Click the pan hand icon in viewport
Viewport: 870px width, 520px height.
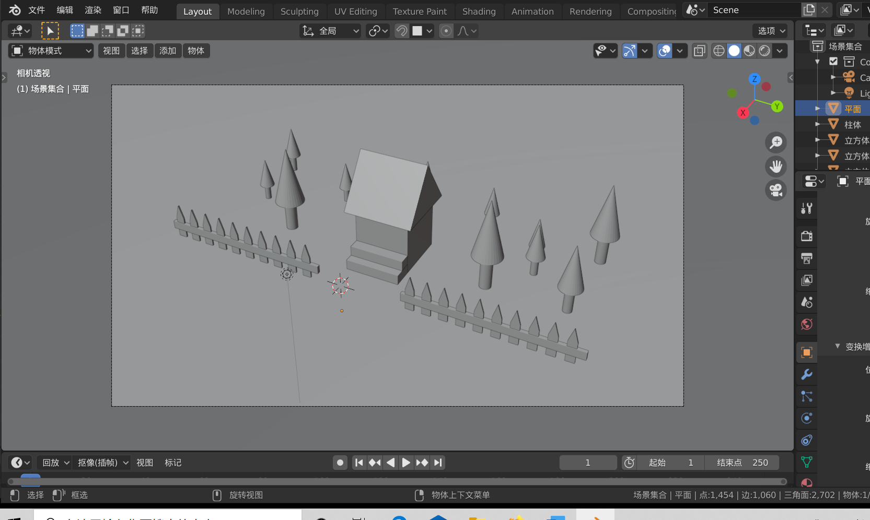776,167
